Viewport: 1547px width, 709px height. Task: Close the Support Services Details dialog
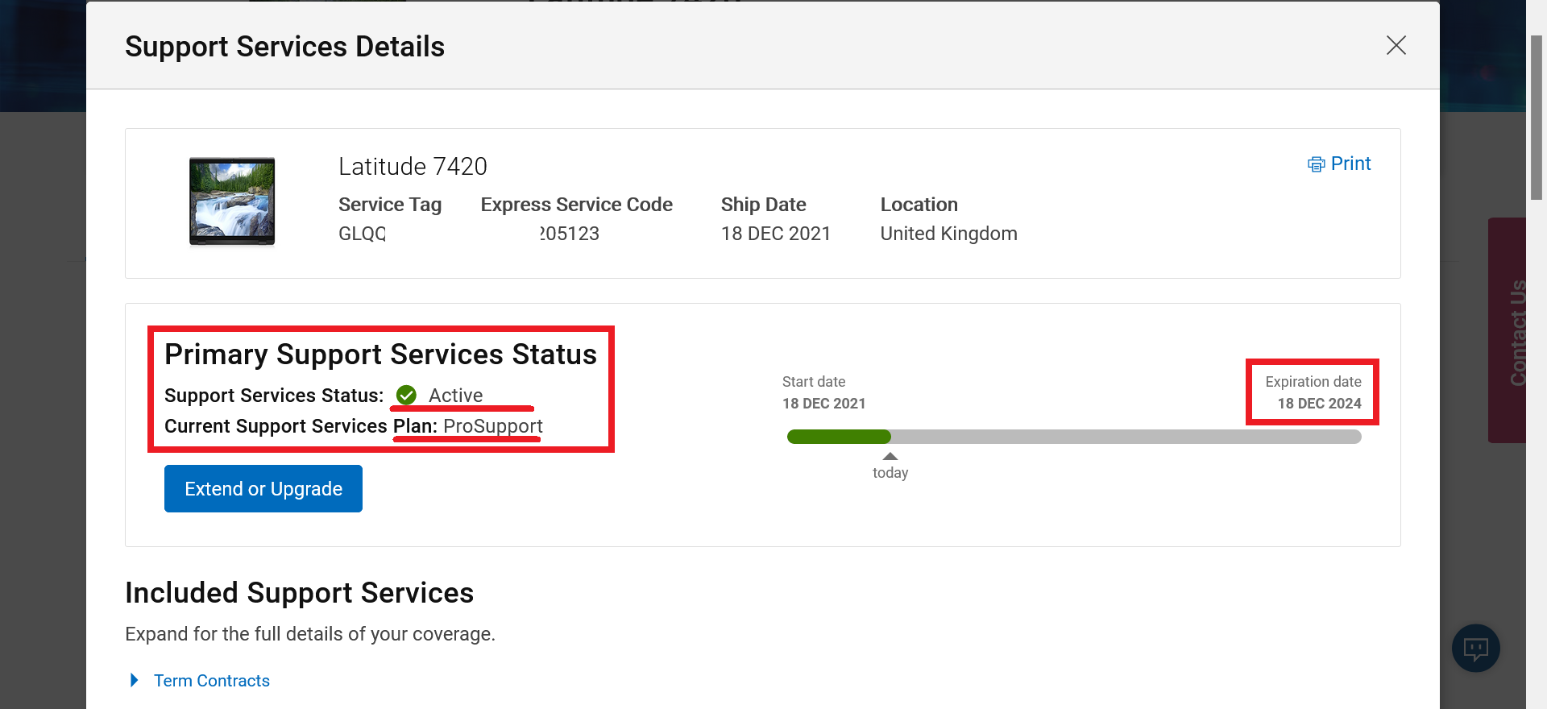1396,45
